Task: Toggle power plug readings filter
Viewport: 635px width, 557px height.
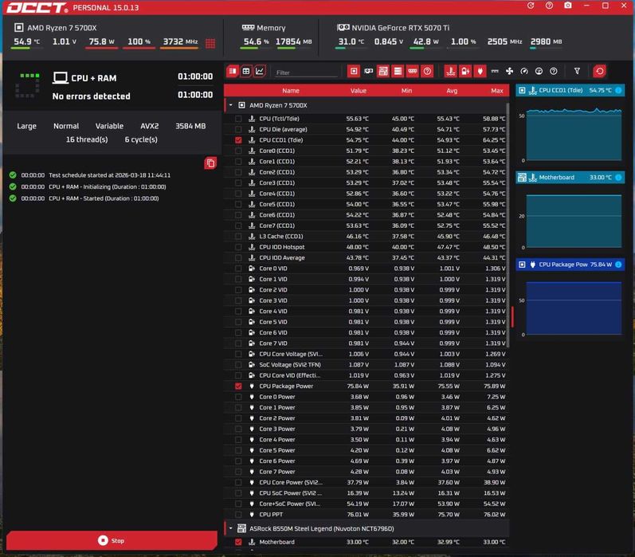Action: [x=480, y=71]
